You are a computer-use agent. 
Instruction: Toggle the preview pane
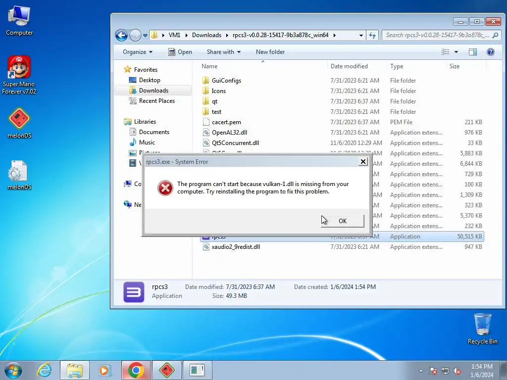point(473,51)
